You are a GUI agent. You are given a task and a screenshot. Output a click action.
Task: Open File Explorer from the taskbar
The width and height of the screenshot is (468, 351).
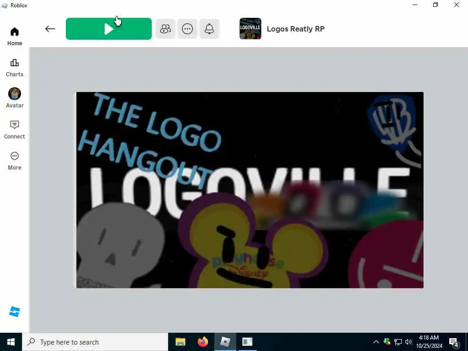click(180, 342)
